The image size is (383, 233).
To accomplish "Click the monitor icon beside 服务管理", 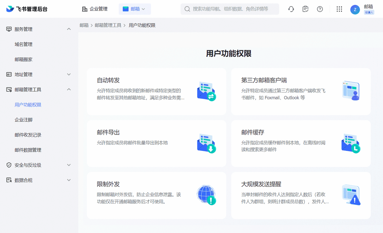I will [x=9, y=29].
